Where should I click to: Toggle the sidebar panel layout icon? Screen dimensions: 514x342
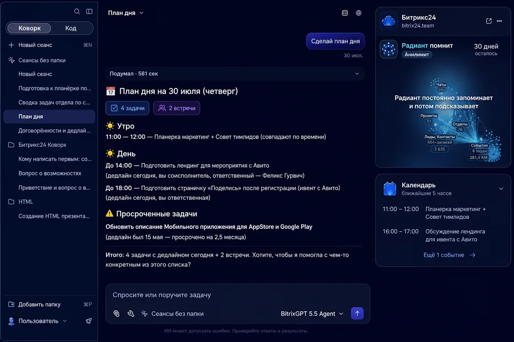[x=89, y=12]
